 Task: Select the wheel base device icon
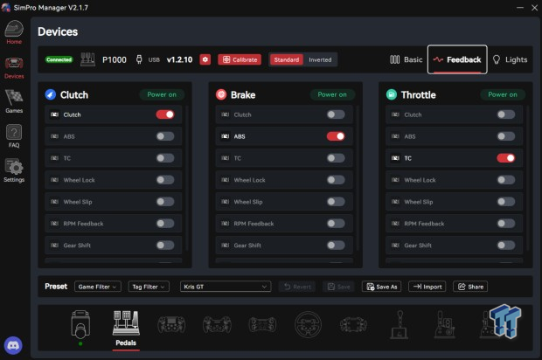[81, 326]
